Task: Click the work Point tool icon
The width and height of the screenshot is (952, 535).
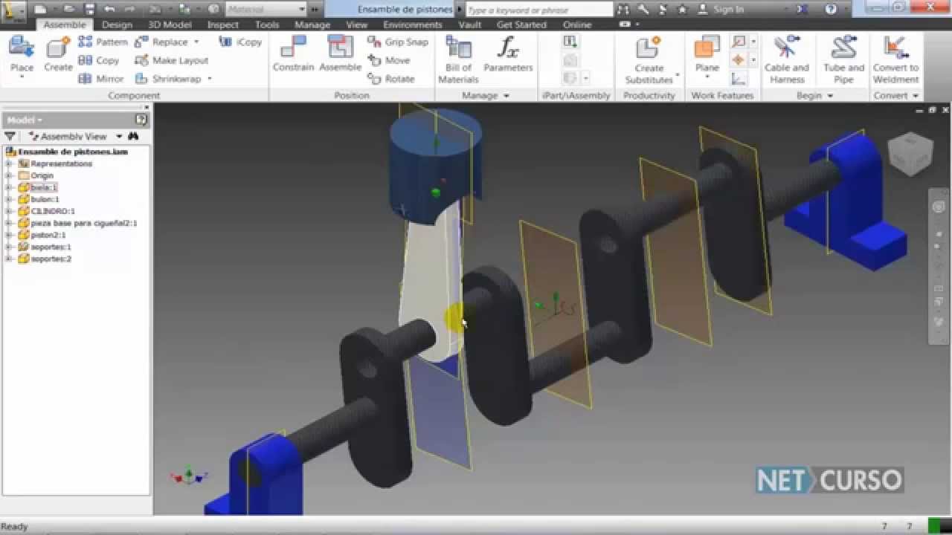Action: click(x=739, y=60)
